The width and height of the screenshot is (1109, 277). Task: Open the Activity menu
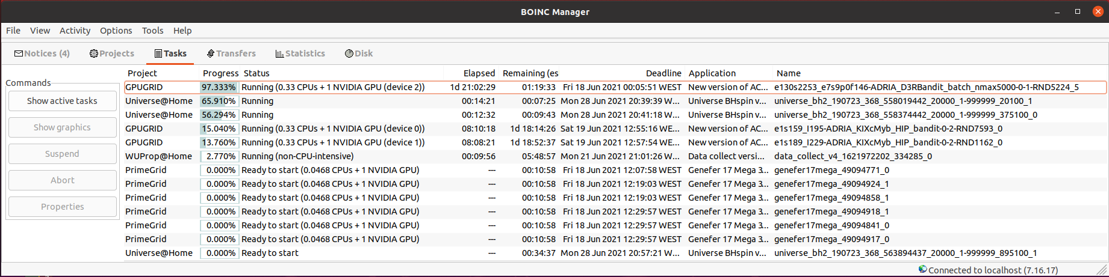(75, 31)
